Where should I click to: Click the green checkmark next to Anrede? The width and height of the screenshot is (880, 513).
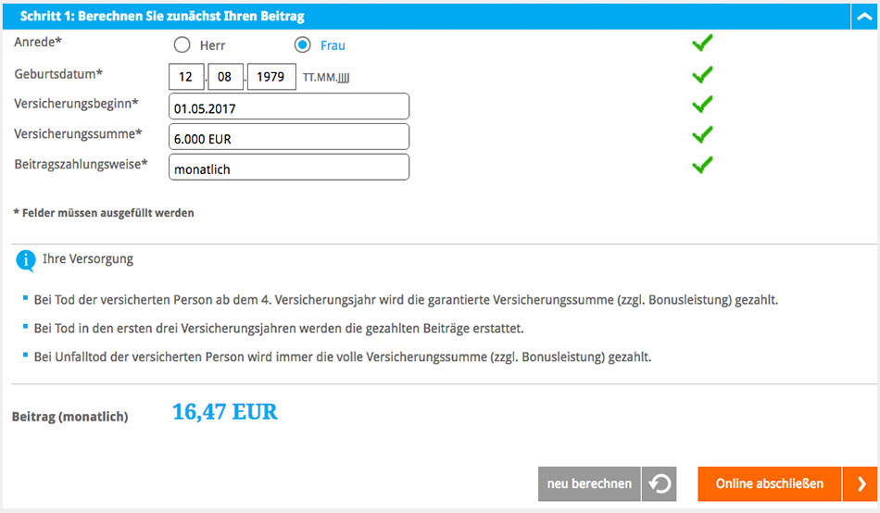pos(702,44)
